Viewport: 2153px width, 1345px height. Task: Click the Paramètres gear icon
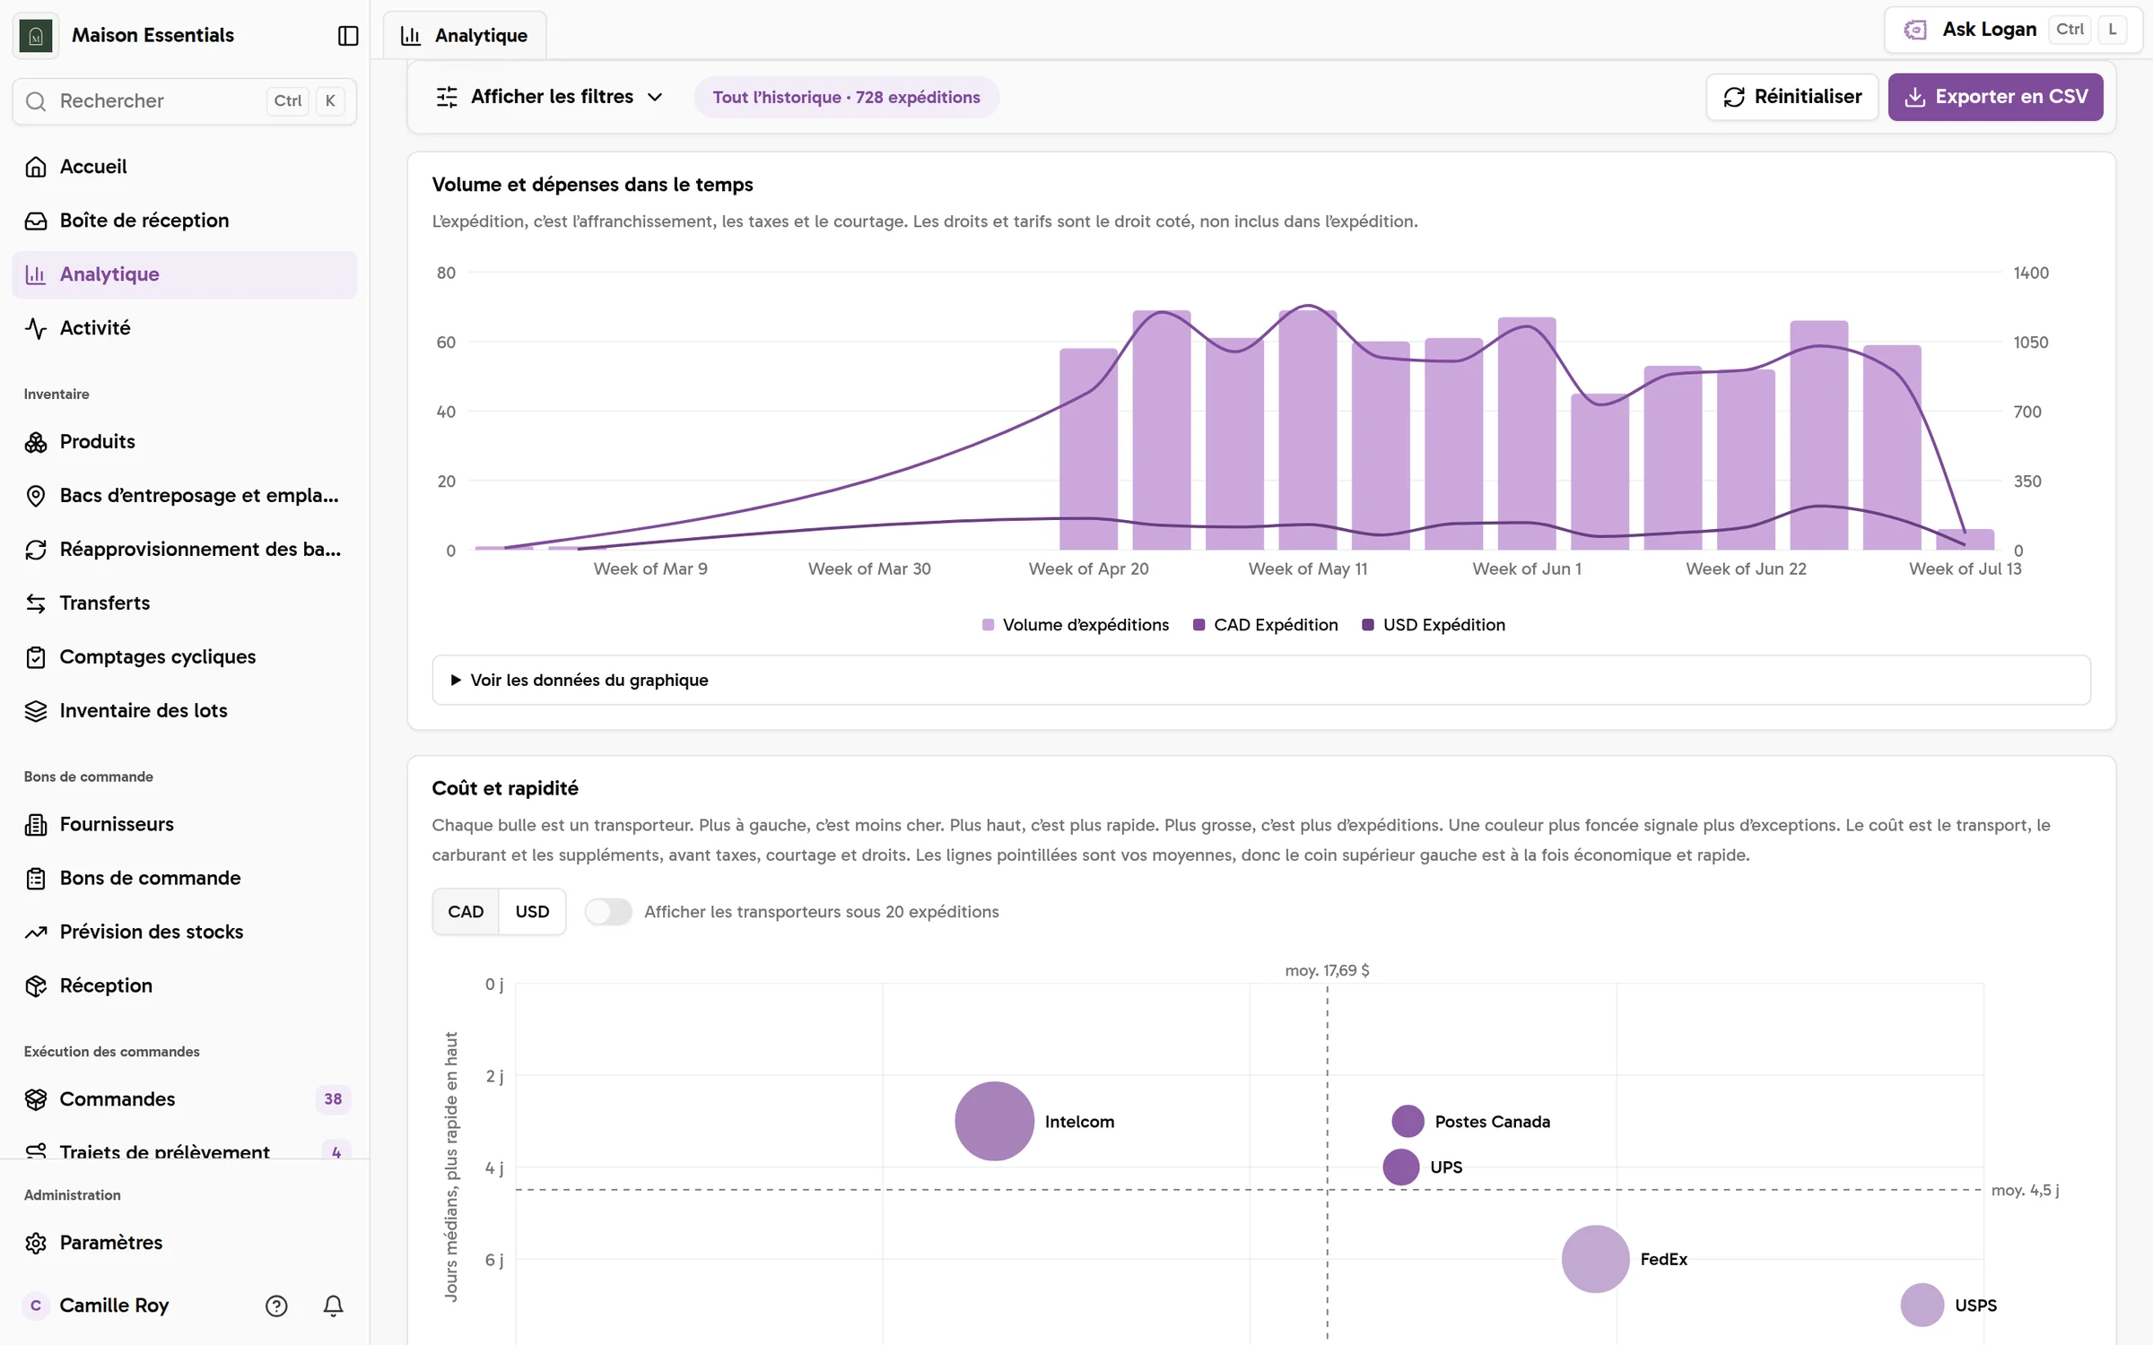coord(36,1243)
